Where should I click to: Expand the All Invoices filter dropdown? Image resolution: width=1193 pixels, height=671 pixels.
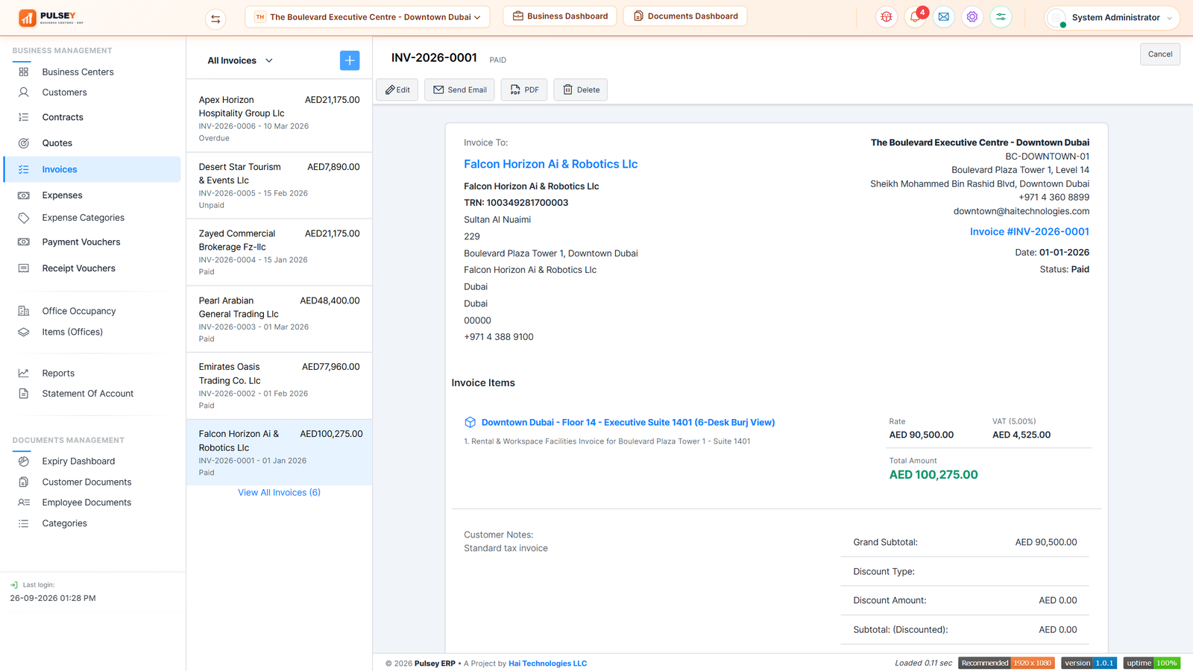point(240,60)
